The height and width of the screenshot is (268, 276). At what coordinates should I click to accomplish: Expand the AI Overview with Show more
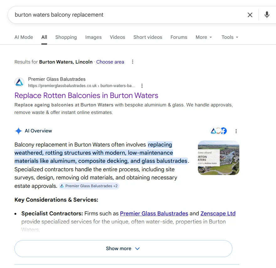point(123,248)
